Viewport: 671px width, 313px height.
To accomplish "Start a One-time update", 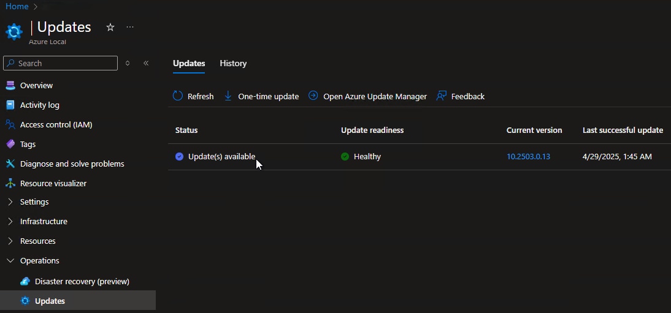I will (268, 97).
